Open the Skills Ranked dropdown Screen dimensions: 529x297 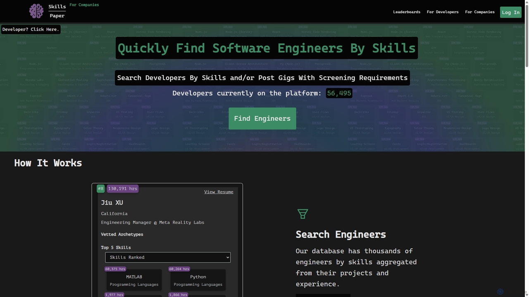[168, 257]
